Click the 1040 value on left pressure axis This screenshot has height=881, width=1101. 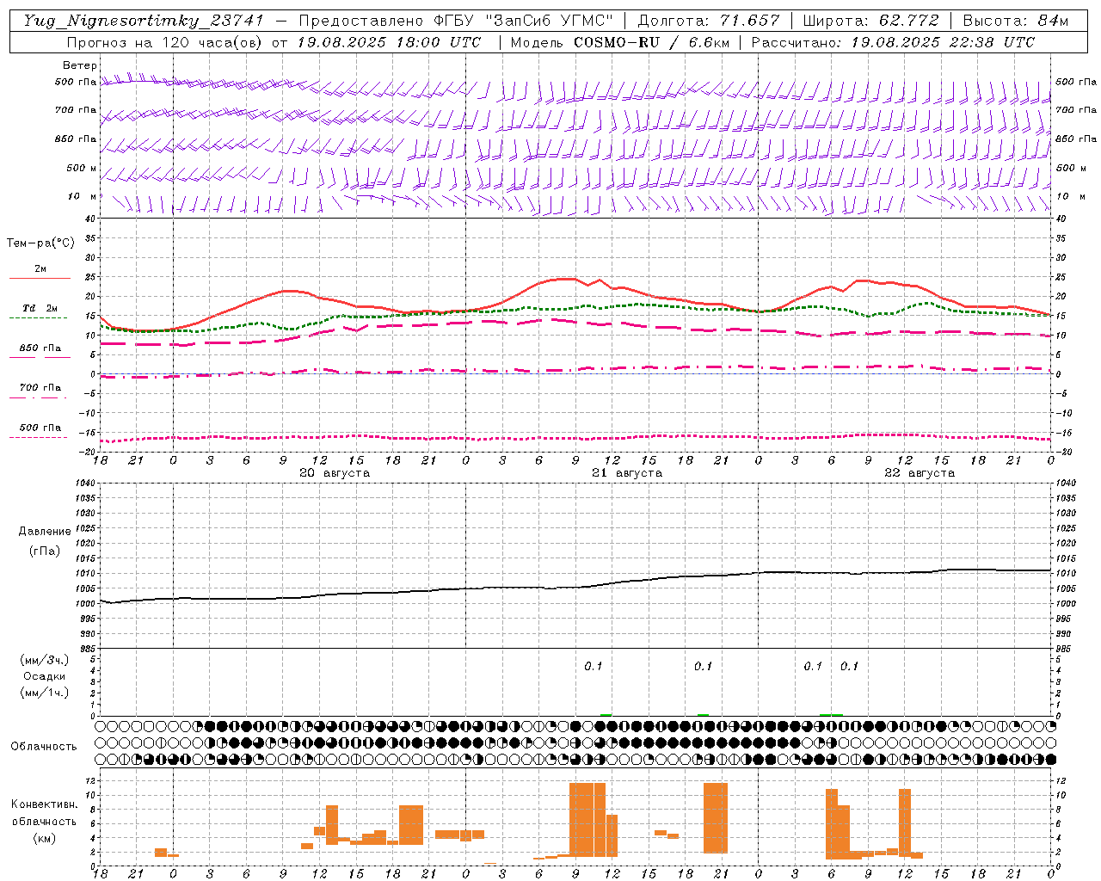(x=84, y=483)
